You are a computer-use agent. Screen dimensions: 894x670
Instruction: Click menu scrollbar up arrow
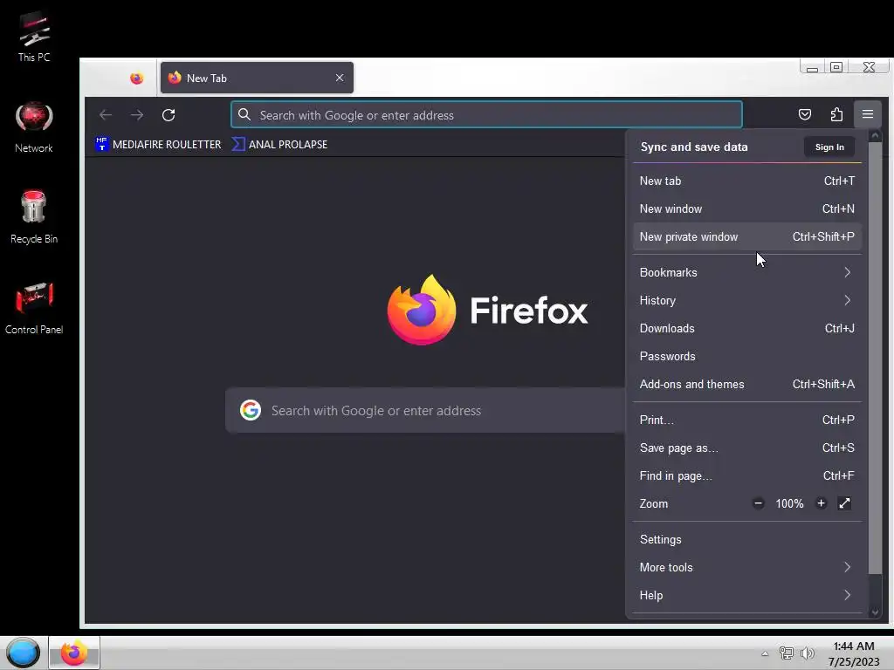875,135
